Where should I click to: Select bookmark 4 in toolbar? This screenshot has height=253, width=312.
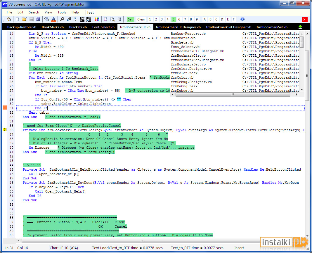pos(167,19)
